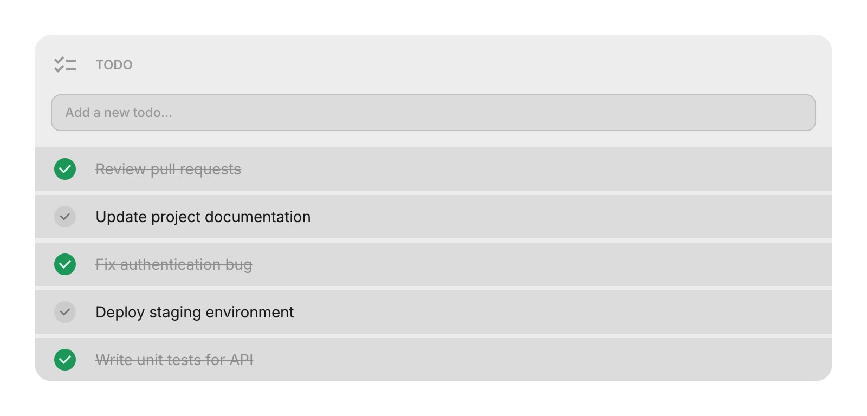This screenshot has height=416, width=867.
Task: Uncheck Write unit tests for API
Action: [x=65, y=360]
